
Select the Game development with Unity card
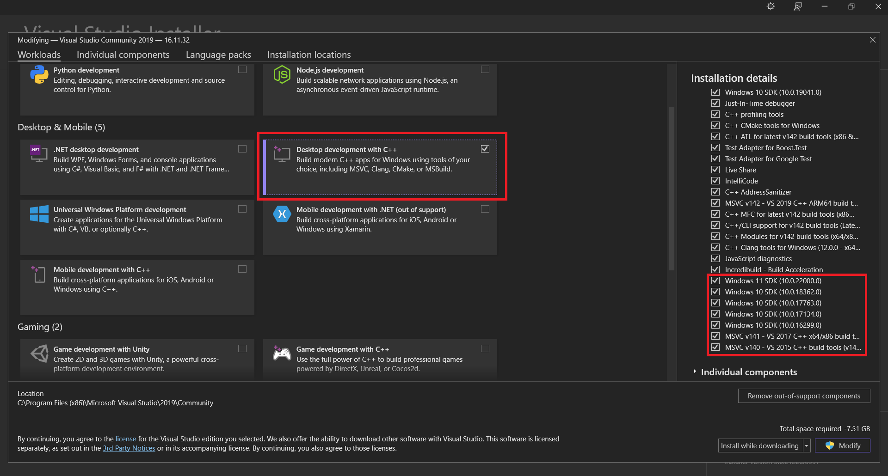137,359
